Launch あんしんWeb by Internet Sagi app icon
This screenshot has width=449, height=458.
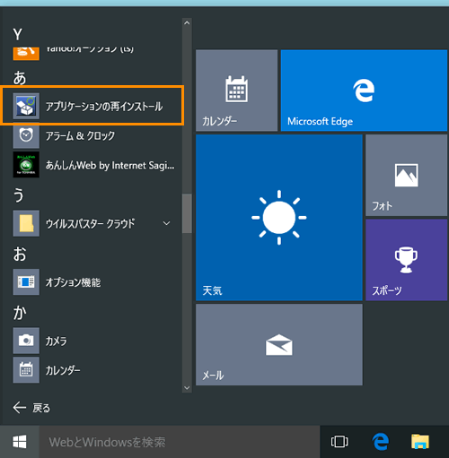[x=26, y=165]
